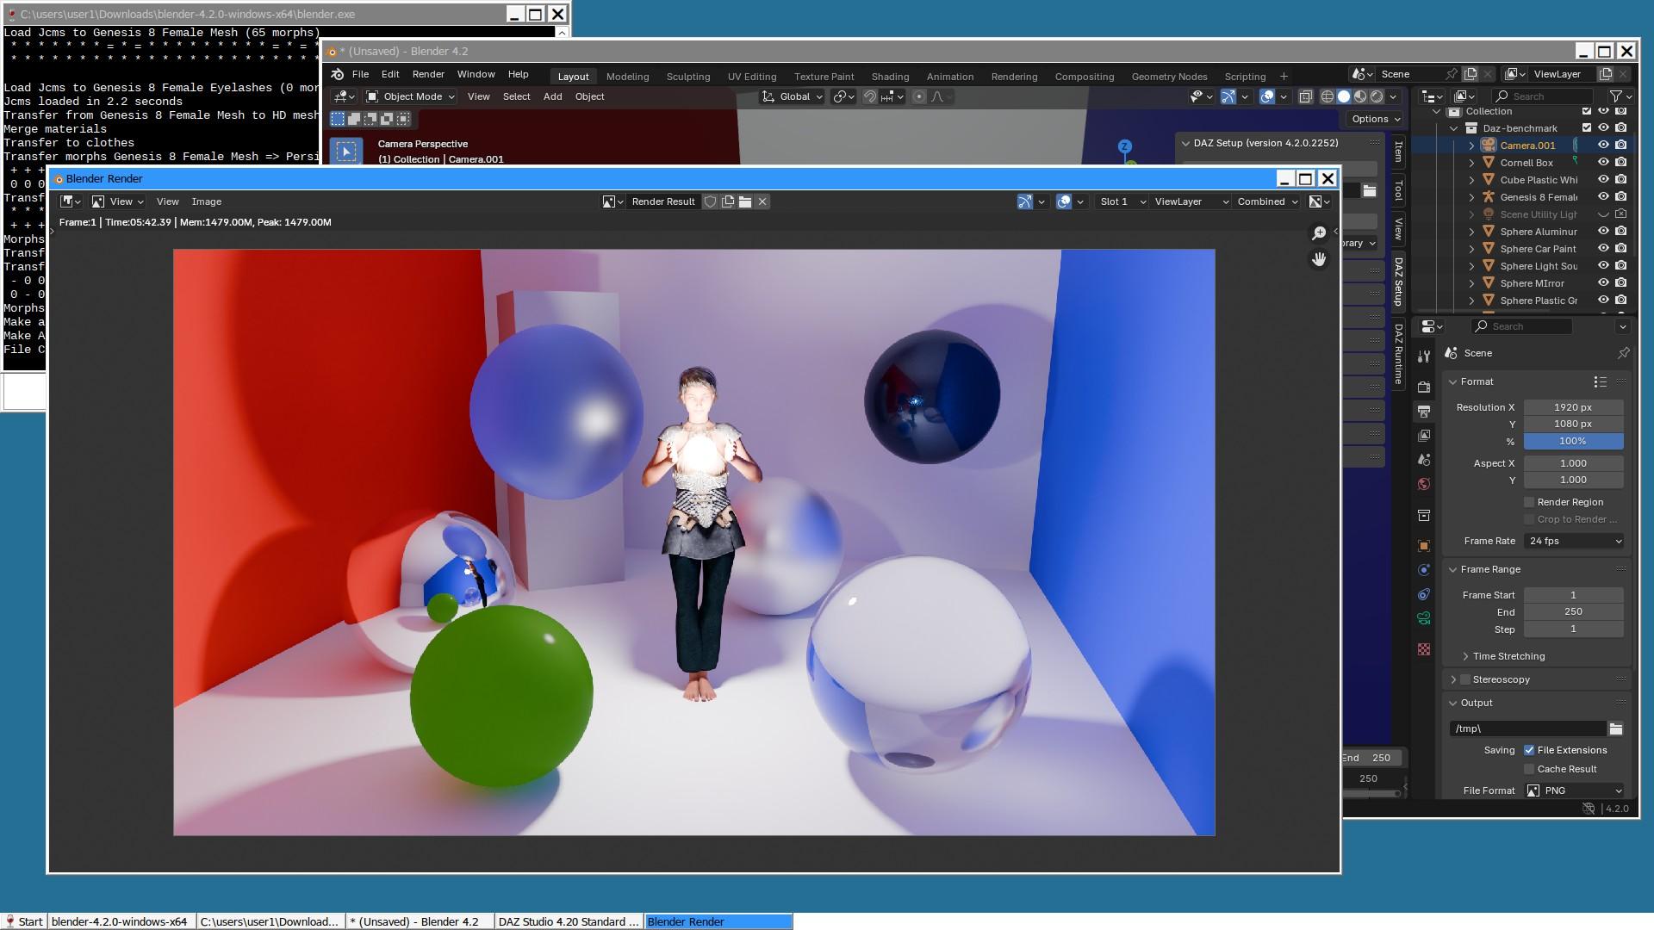Click the Options button in the viewport
The height and width of the screenshot is (930, 1654).
click(1375, 119)
